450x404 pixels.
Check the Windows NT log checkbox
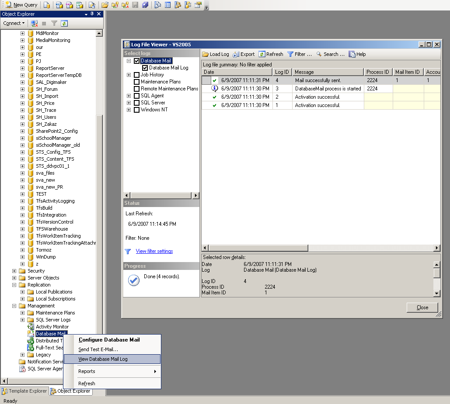pyautogui.click(x=136, y=110)
